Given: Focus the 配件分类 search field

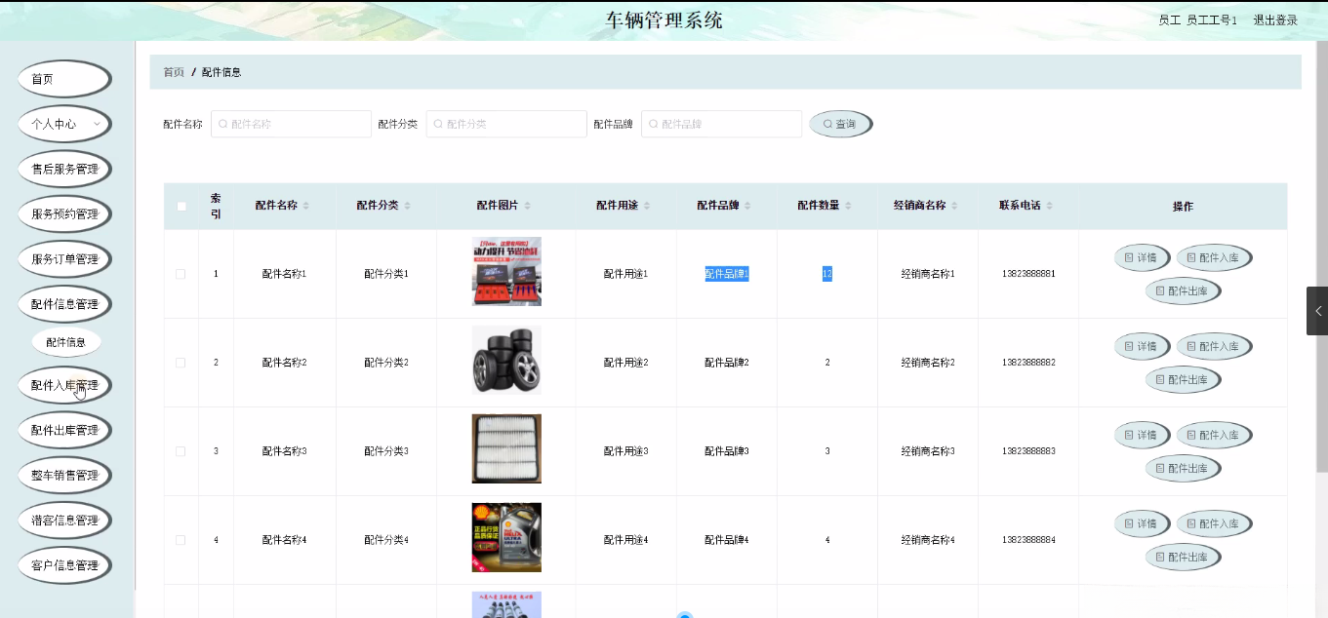Looking at the screenshot, I should [506, 124].
